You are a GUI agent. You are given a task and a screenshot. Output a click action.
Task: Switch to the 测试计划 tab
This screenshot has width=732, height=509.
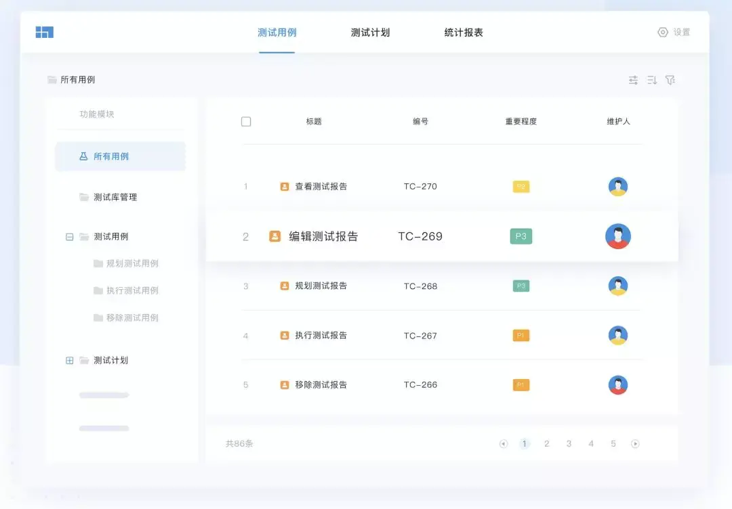[x=370, y=32]
